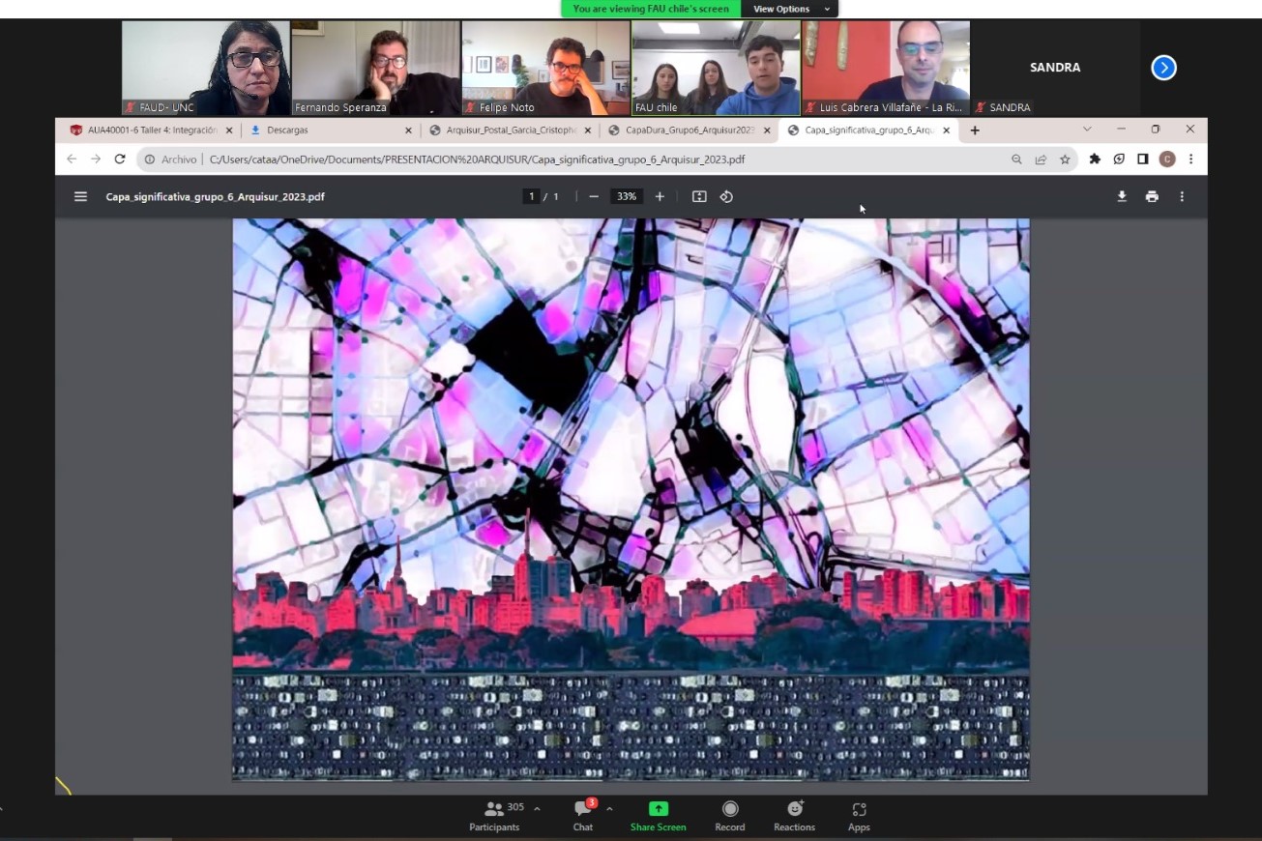Screen dimensions: 1262x841
Task: Click the PDF zoom out minus button
Action: coord(594,196)
